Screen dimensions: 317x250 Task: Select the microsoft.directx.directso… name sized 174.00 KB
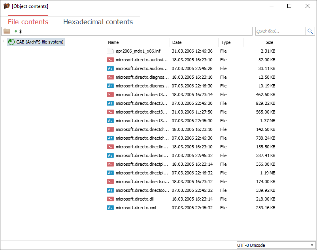143,182
